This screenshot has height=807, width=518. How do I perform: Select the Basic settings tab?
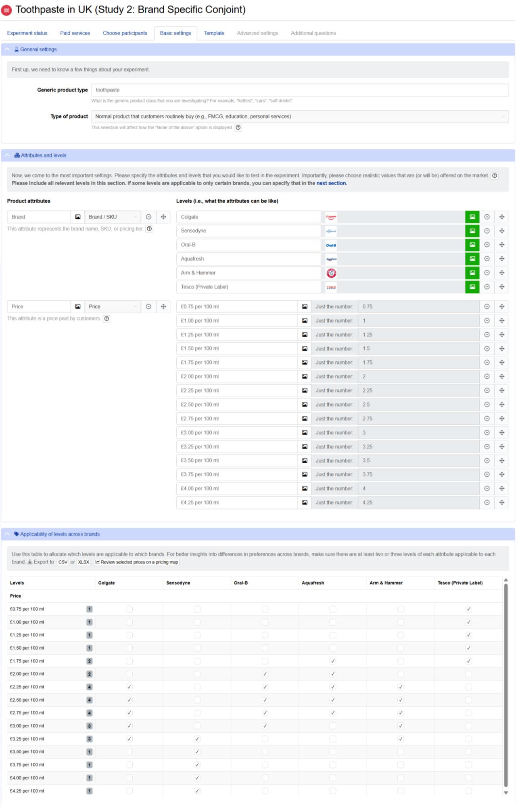(175, 33)
